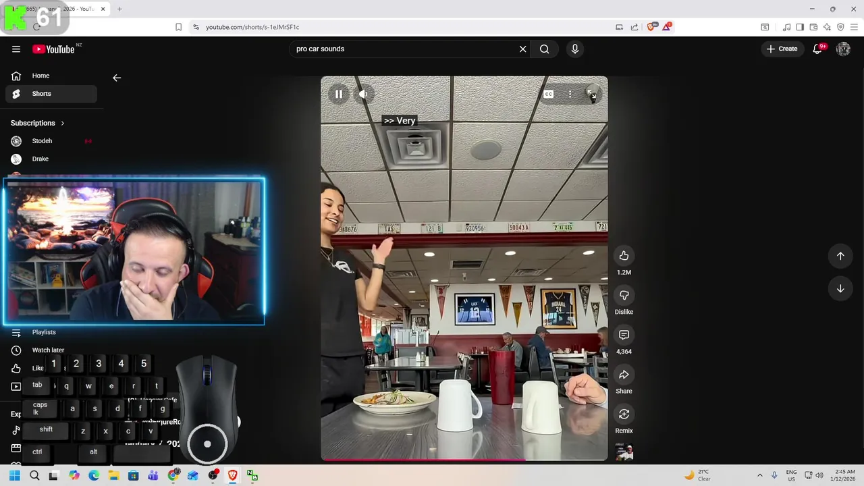
Task: Bookmark this page in the address bar
Action: 178,27
